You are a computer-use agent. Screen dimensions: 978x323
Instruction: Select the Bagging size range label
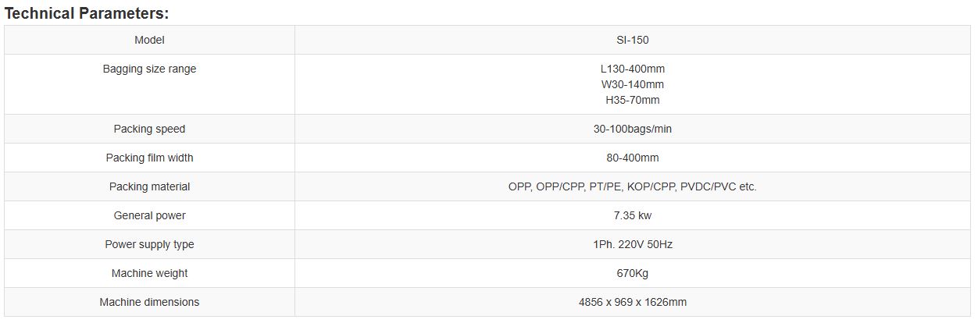(149, 69)
